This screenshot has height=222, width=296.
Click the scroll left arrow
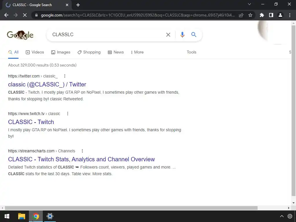click(2, 208)
